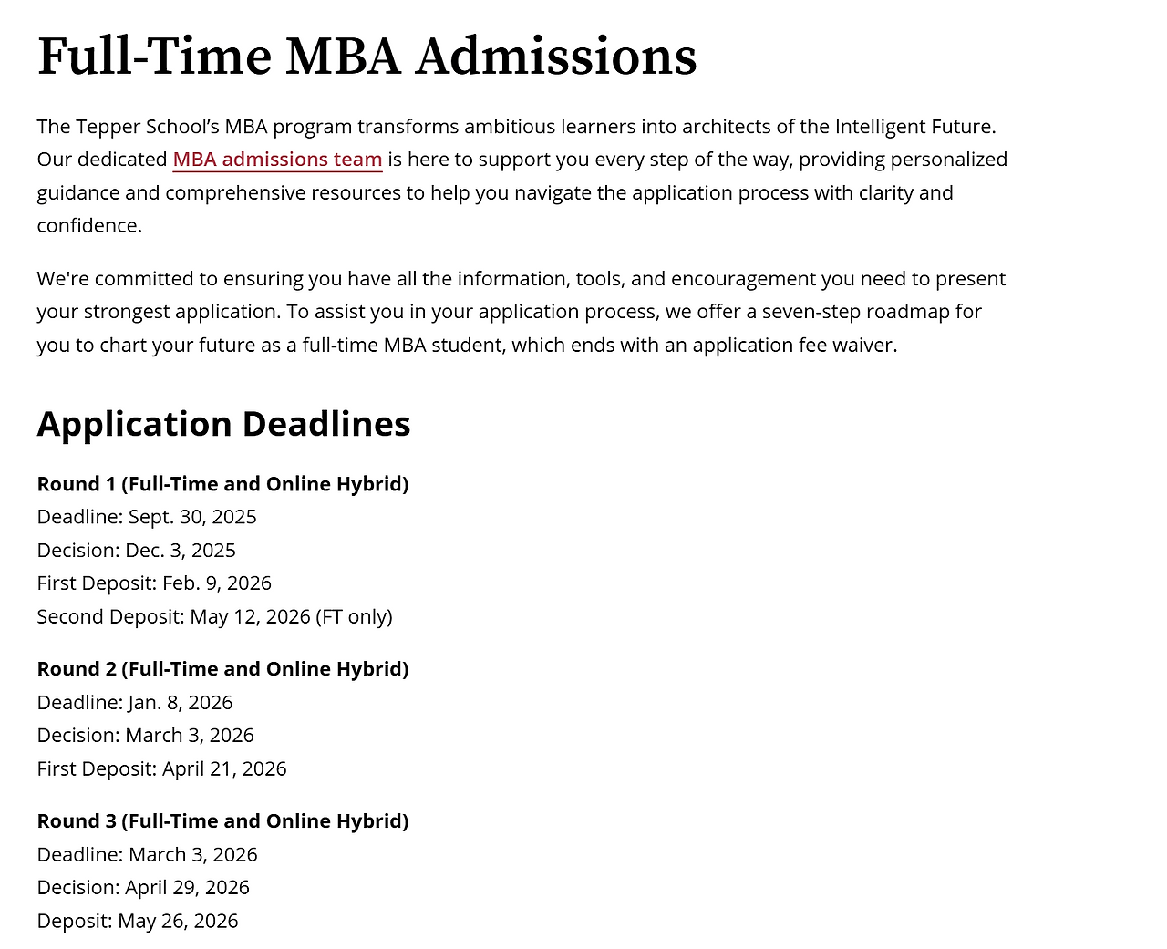Click the word "confidence." ending the first paragraph
Image resolution: width=1167 pixels, height=949 pixels.
click(x=89, y=226)
